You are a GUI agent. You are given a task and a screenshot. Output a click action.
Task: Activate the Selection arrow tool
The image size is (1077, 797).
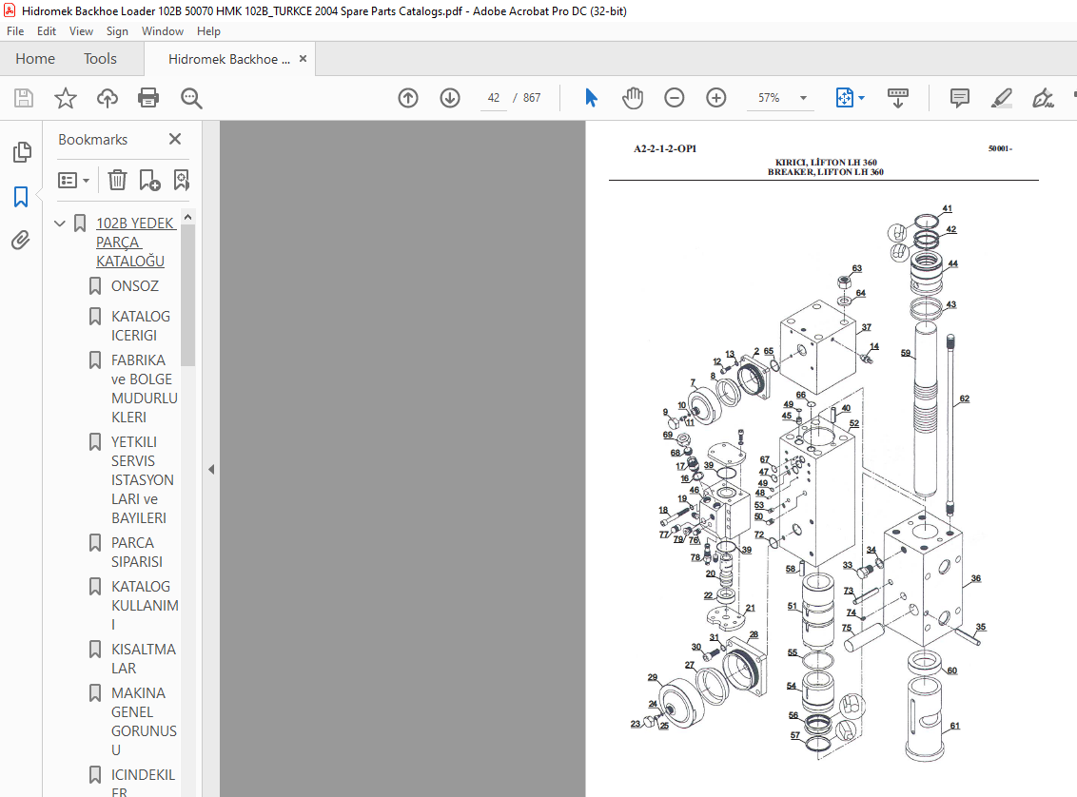click(x=591, y=98)
